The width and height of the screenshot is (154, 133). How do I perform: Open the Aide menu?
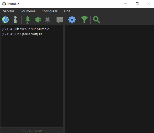point(67,11)
